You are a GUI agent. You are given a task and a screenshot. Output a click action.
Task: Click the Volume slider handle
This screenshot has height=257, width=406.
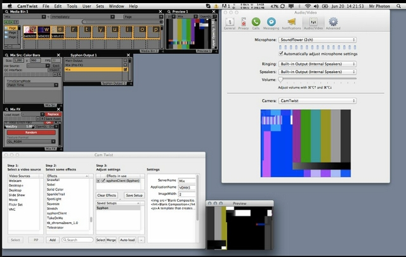click(x=280, y=80)
